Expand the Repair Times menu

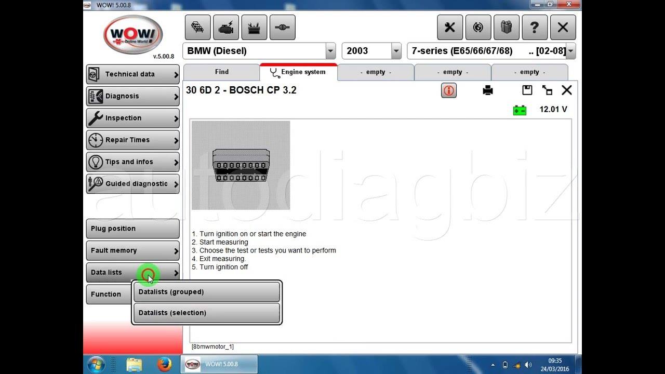133,140
